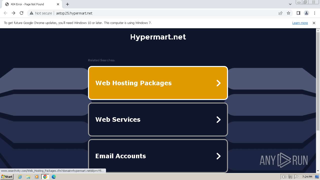Screen dimensions: 320x180
Task: Click the Web Hosting Packages chevron arrow
Action: (218, 83)
